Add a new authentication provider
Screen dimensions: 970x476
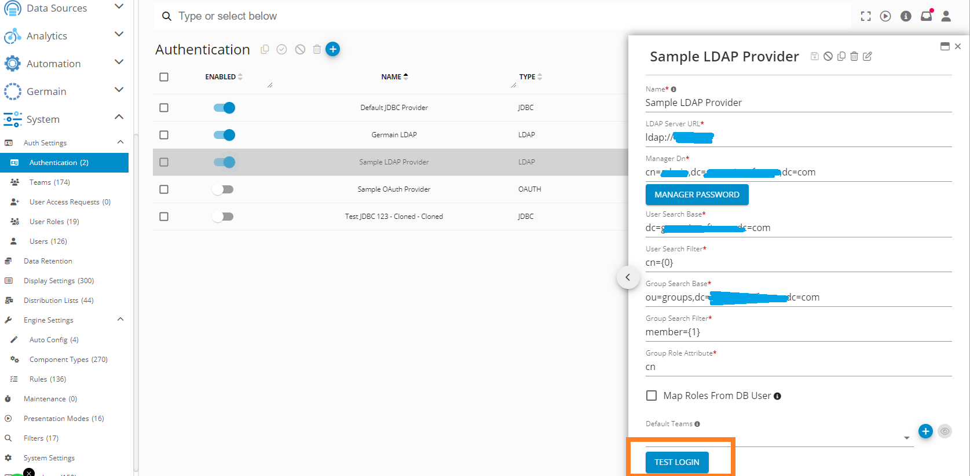332,49
